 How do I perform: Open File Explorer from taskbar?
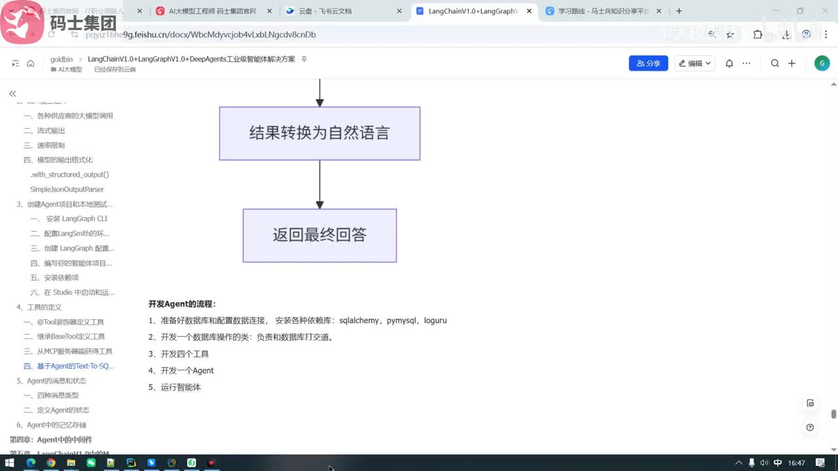(x=71, y=462)
